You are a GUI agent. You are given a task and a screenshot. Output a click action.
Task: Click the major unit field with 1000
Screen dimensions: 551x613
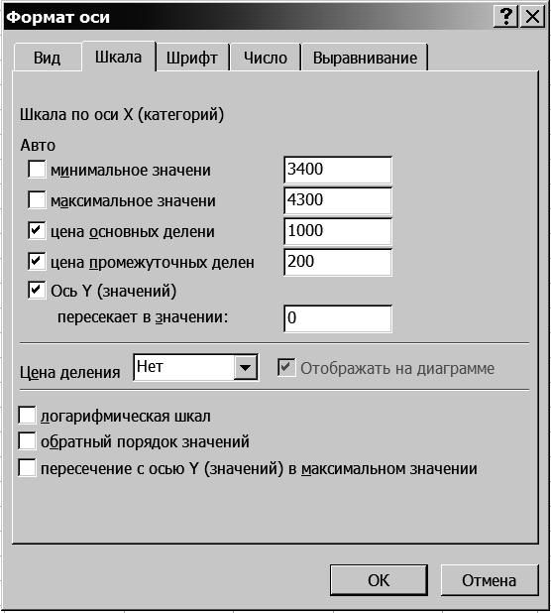click(x=338, y=231)
